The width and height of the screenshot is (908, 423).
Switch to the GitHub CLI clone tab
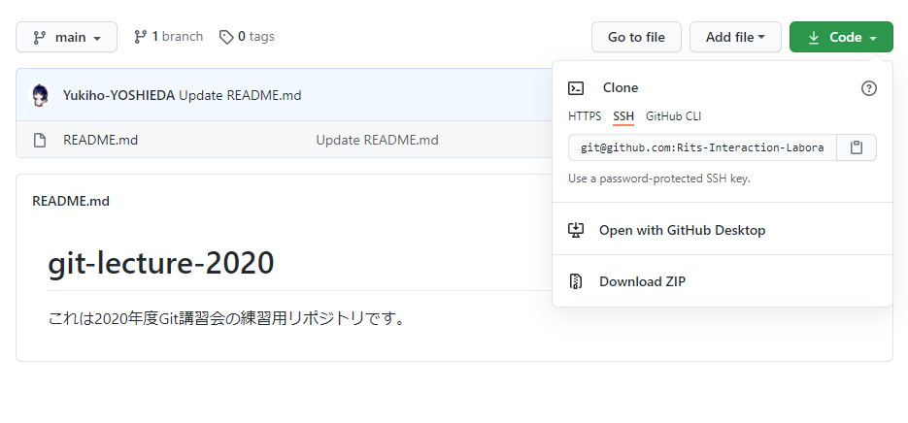(x=673, y=116)
